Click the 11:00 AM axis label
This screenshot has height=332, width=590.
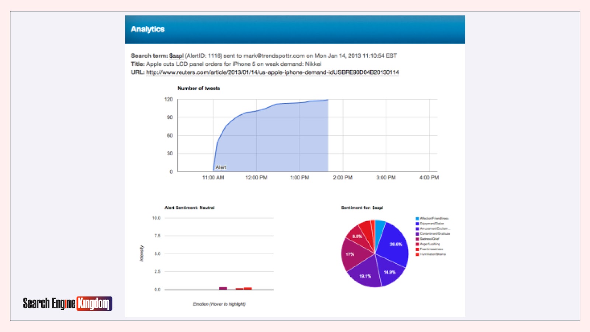click(213, 177)
